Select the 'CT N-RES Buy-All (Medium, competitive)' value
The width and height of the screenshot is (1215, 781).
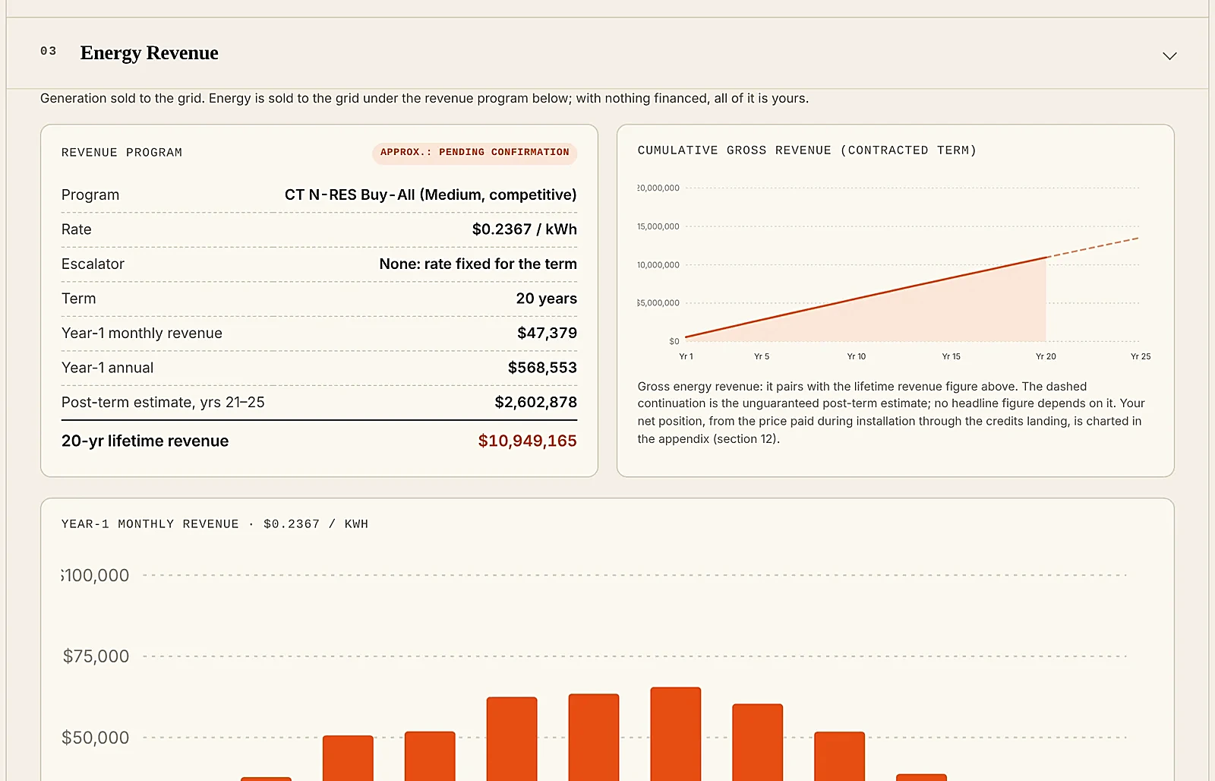click(x=431, y=194)
